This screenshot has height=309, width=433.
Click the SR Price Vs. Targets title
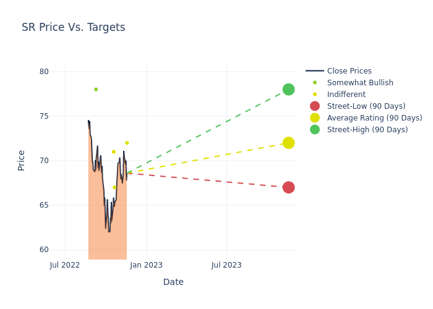click(74, 27)
